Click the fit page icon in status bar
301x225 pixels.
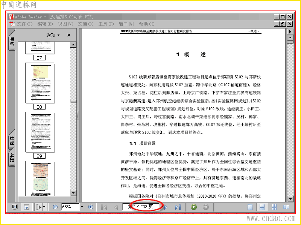tap(26, 207)
